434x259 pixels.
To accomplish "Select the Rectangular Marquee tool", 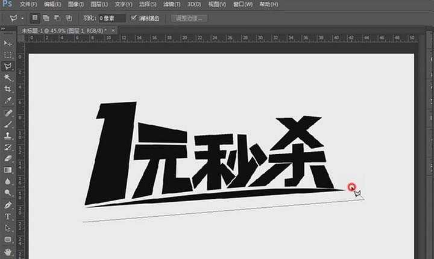I will click(8, 55).
